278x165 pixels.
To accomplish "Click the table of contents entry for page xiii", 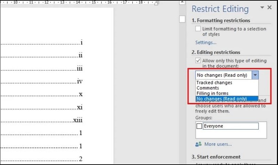I will (x=42, y=120).
